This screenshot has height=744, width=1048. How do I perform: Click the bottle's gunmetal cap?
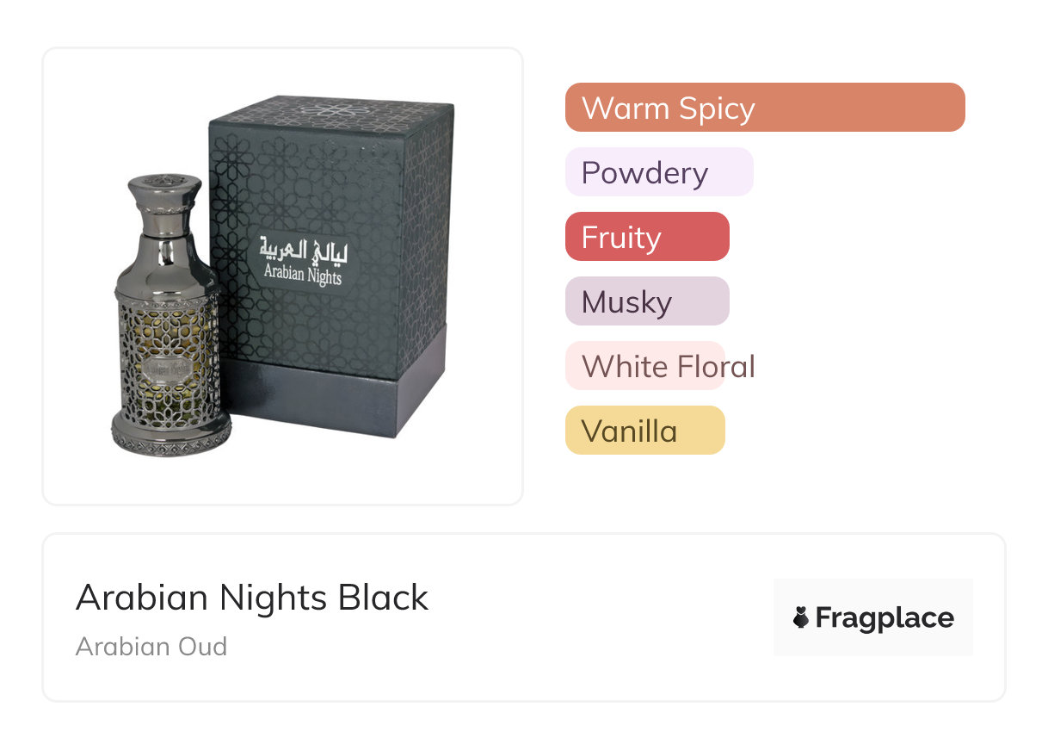(x=164, y=197)
